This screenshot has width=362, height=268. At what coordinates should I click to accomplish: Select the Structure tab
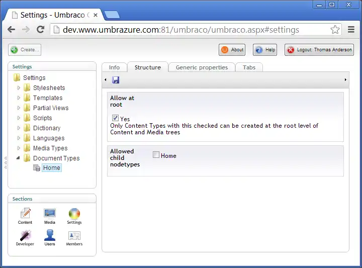148,67
